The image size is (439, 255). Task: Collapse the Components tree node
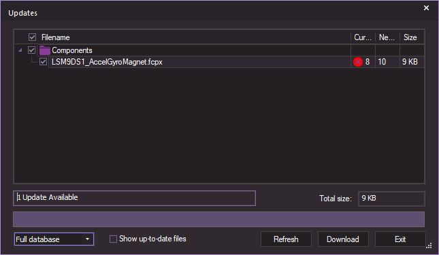(x=20, y=50)
